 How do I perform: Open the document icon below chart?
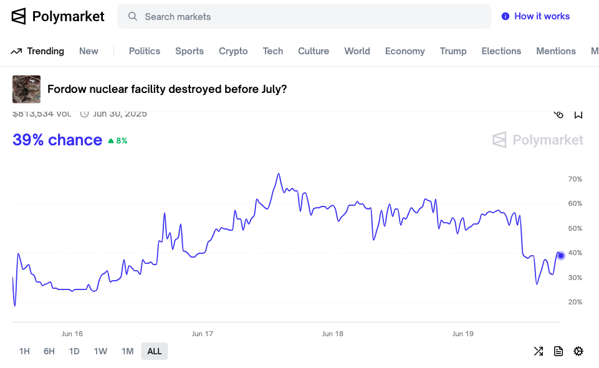coord(558,351)
